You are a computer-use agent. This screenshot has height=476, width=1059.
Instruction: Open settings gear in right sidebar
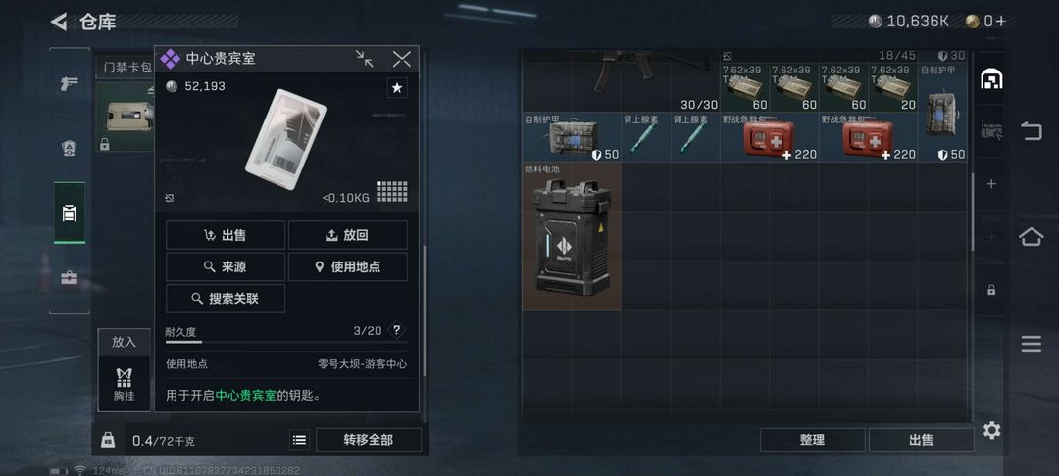pyautogui.click(x=991, y=430)
